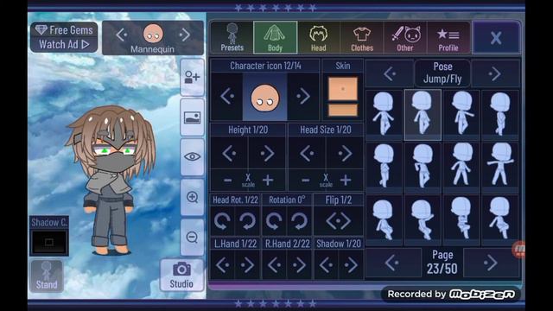
Task: Increase Height with right arrow
Action: click(267, 153)
